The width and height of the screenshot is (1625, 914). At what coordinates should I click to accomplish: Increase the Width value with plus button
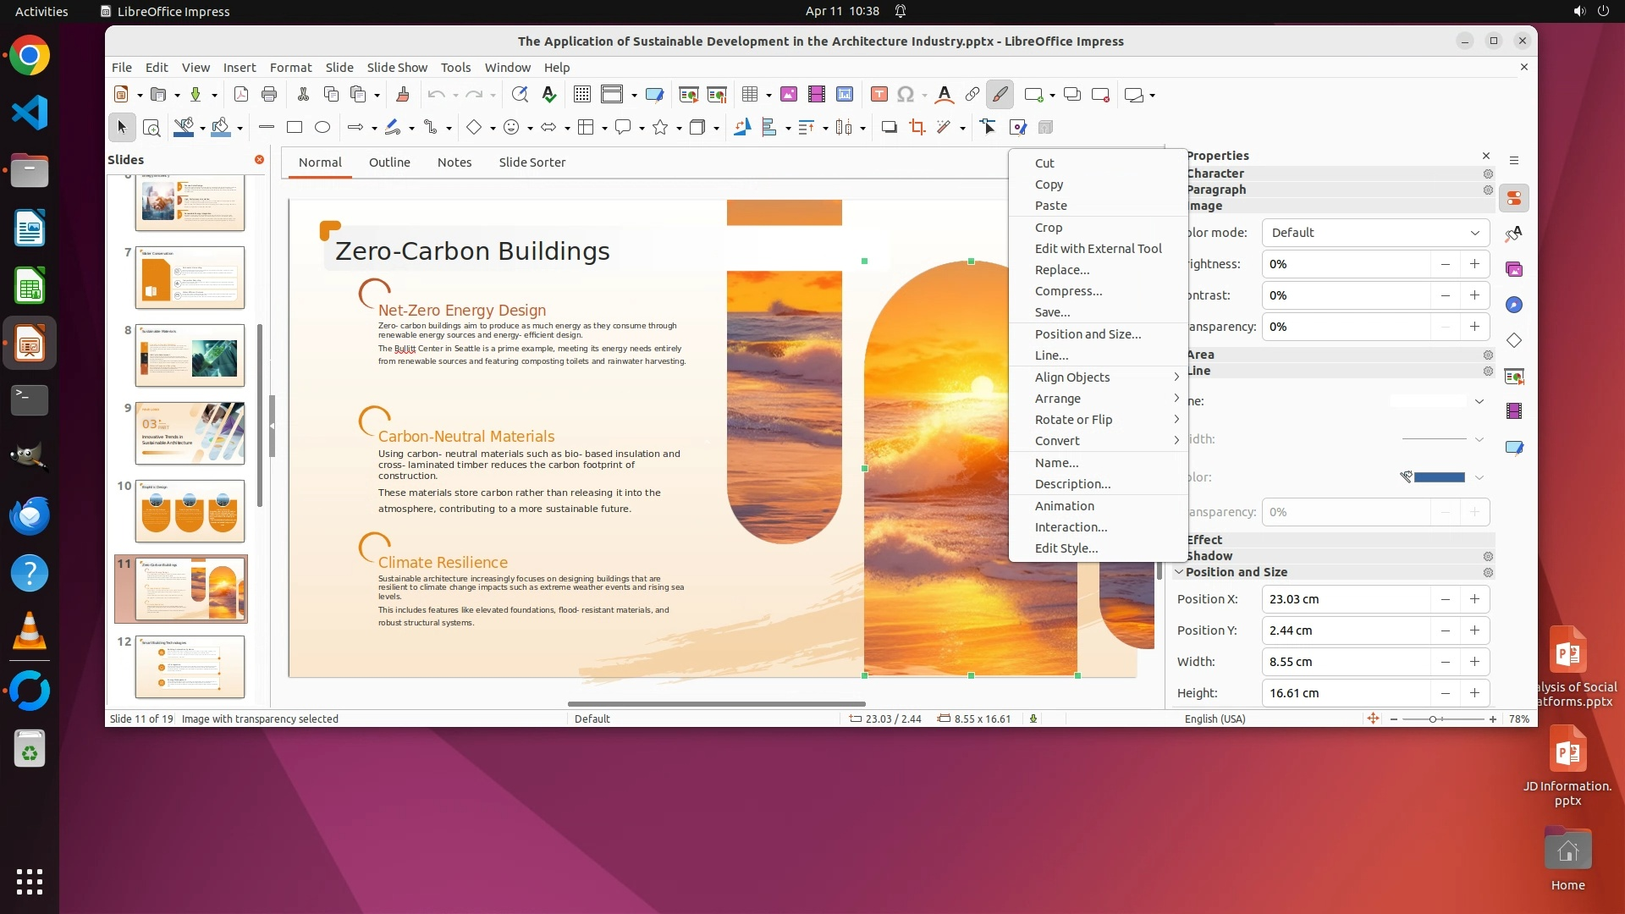click(x=1474, y=662)
